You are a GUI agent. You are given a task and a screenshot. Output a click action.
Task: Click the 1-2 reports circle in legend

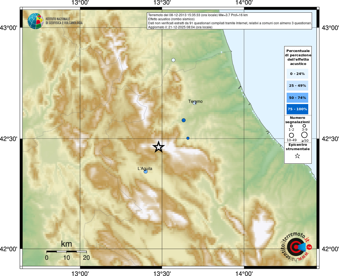(x=291, y=126)
